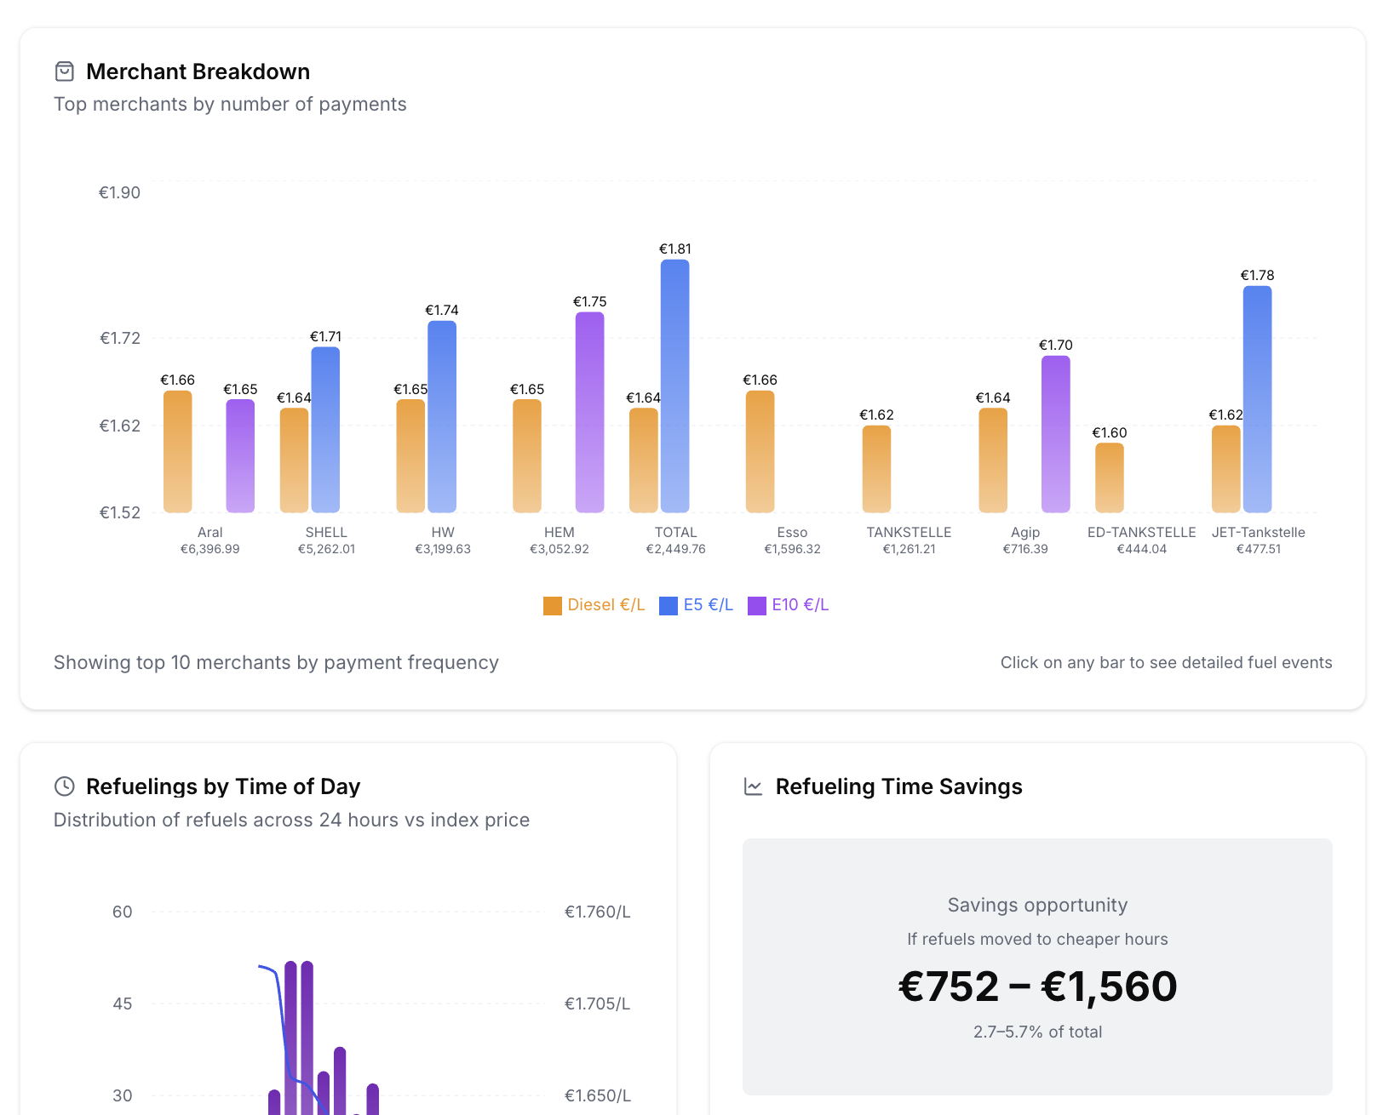Click the chart icon beside Refueling Time Savings
Viewport: 1383px width, 1115px height.
[753, 786]
